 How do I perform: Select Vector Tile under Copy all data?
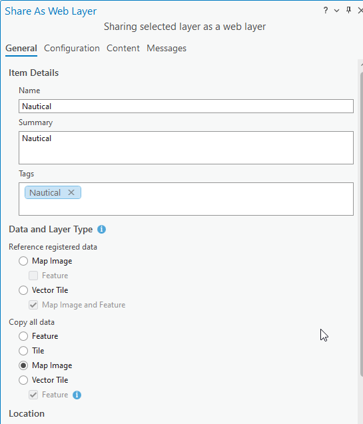(x=23, y=380)
